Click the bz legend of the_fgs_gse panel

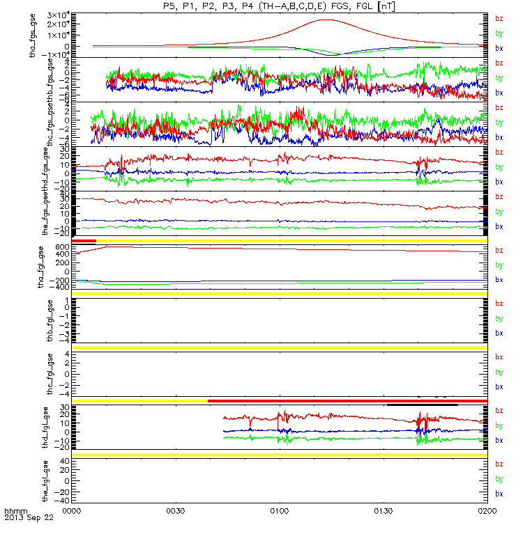pos(499,196)
